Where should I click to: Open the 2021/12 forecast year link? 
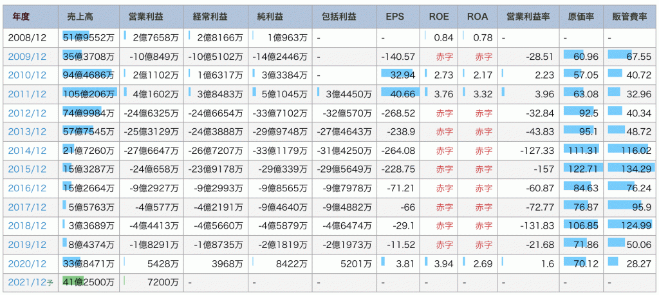coord(24,282)
